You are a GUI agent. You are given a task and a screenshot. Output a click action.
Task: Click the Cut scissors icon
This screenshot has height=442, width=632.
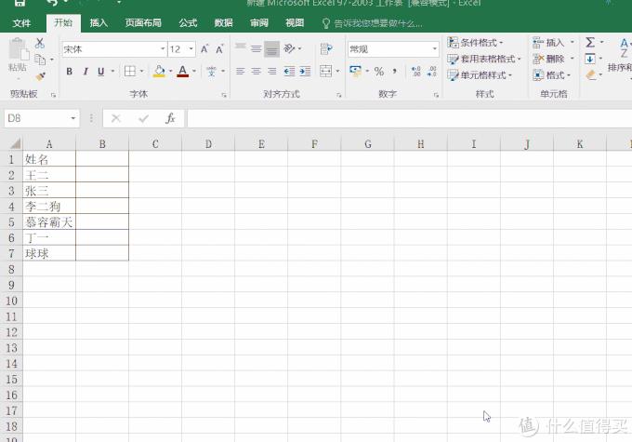click(x=39, y=43)
